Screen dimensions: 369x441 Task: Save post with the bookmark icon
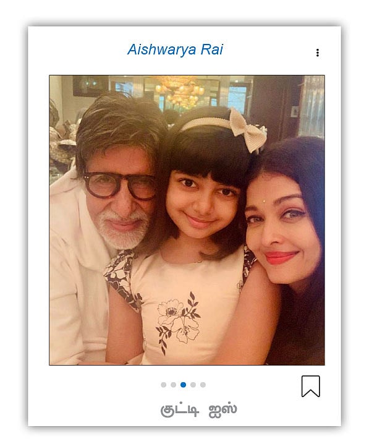(x=310, y=386)
